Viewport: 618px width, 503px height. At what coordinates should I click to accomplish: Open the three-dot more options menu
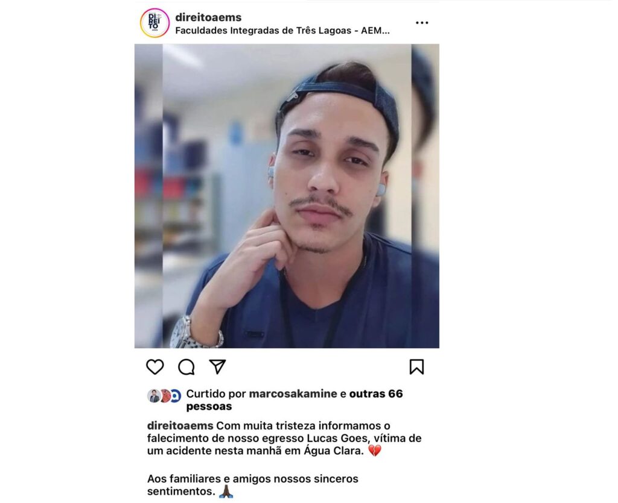point(422,23)
